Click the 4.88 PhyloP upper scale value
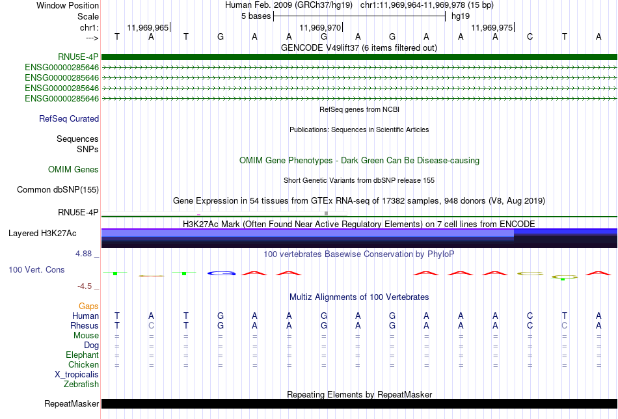Image resolution: width=618 pixels, height=419 pixels. point(83,254)
